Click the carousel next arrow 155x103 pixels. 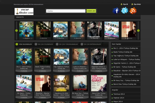click(138, 31)
